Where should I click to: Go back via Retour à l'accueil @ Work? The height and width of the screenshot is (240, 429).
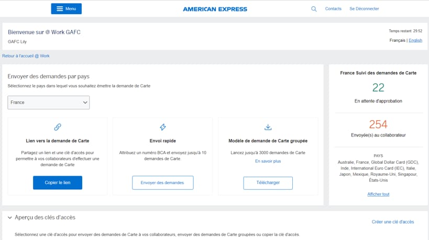(x=26, y=56)
